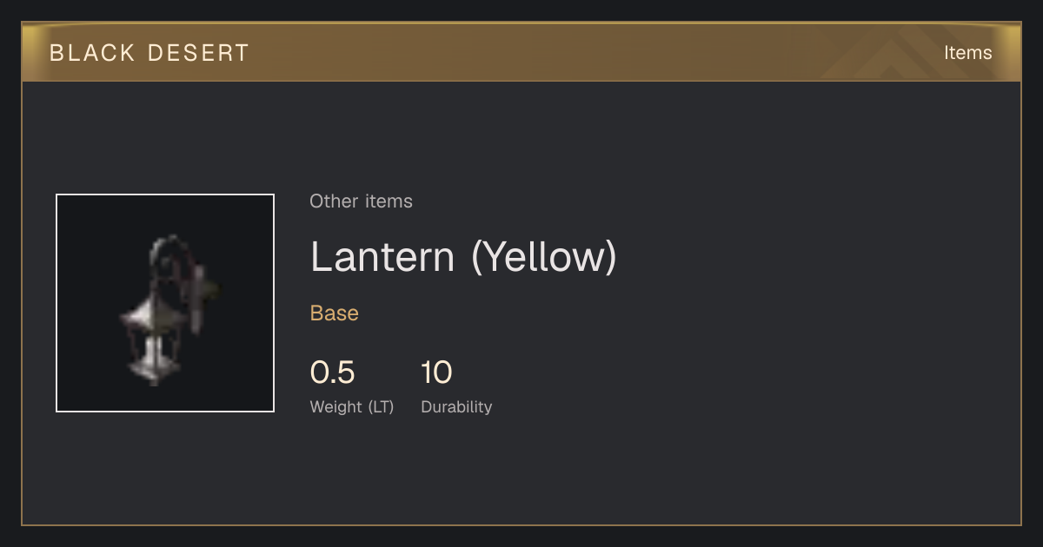Click the white-bordered thumbnail frame's dark corner
Screen dimensions: 1043x547
tap(74, 212)
